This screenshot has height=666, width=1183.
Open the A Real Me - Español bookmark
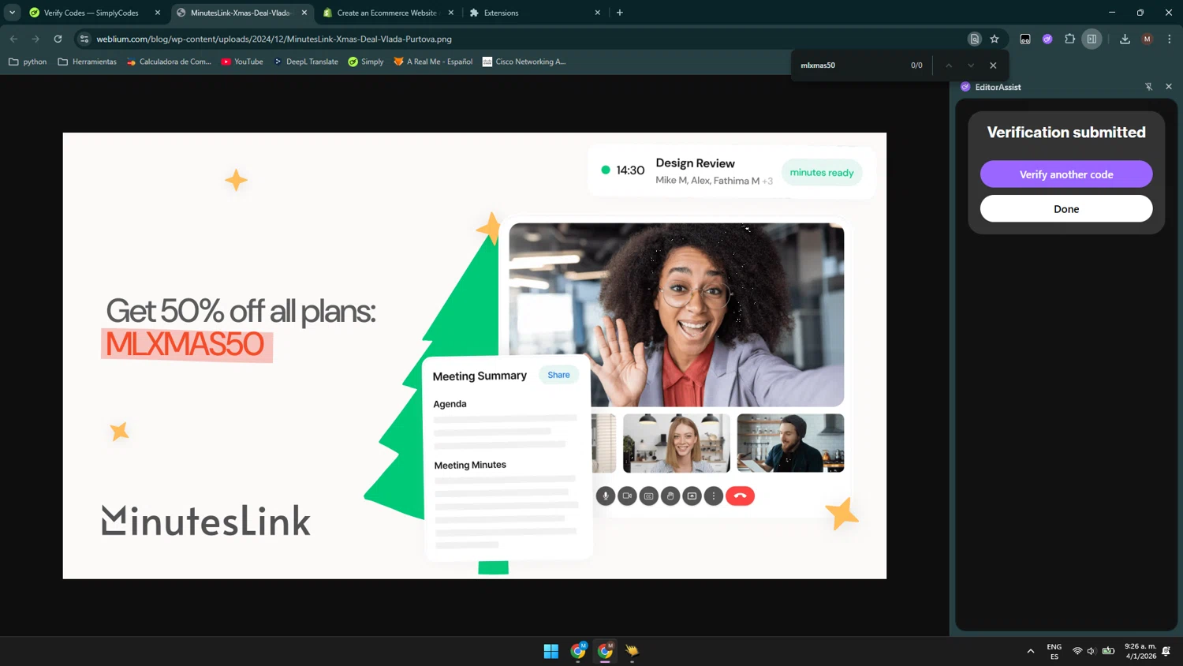433,62
